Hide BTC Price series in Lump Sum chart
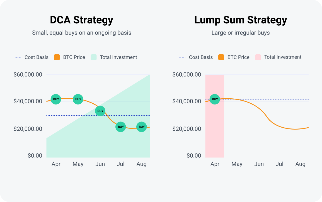 point(234,57)
